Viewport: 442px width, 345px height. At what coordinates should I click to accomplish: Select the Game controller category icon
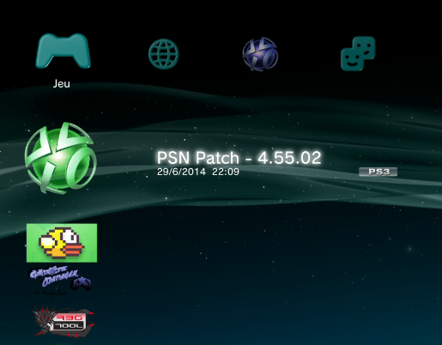point(63,51)
